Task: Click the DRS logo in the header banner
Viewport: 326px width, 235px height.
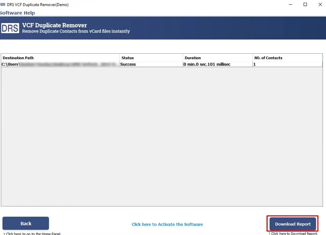Action: [x=10, y=28]
